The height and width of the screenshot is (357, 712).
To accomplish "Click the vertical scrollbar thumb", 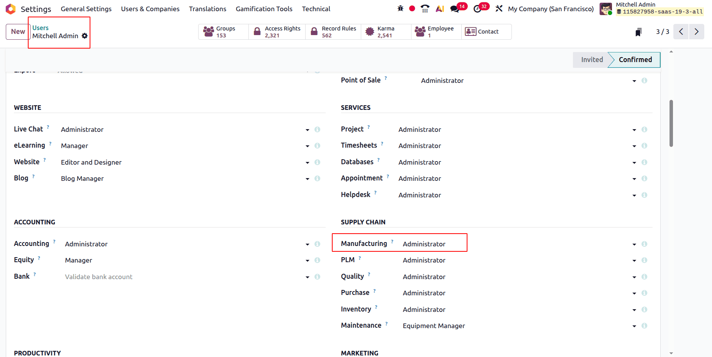I will 671,123.
